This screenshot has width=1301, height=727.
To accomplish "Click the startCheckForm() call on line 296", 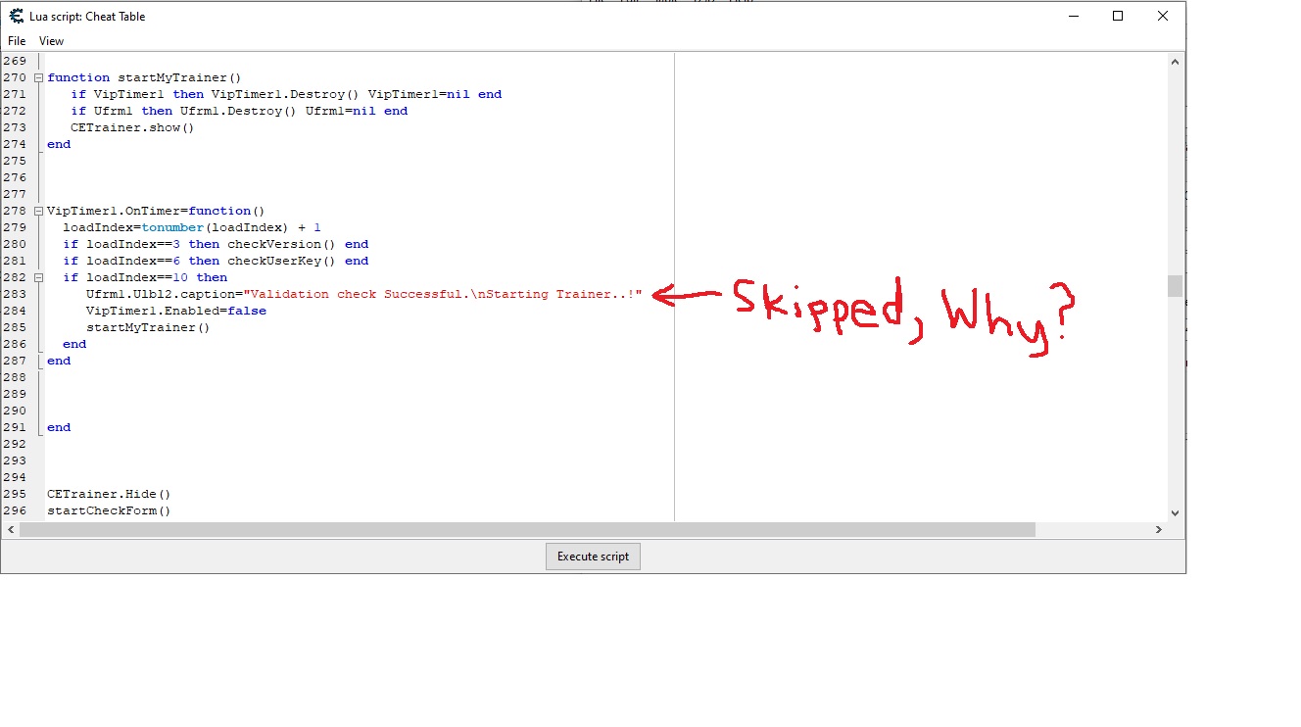I will (109, 510).
